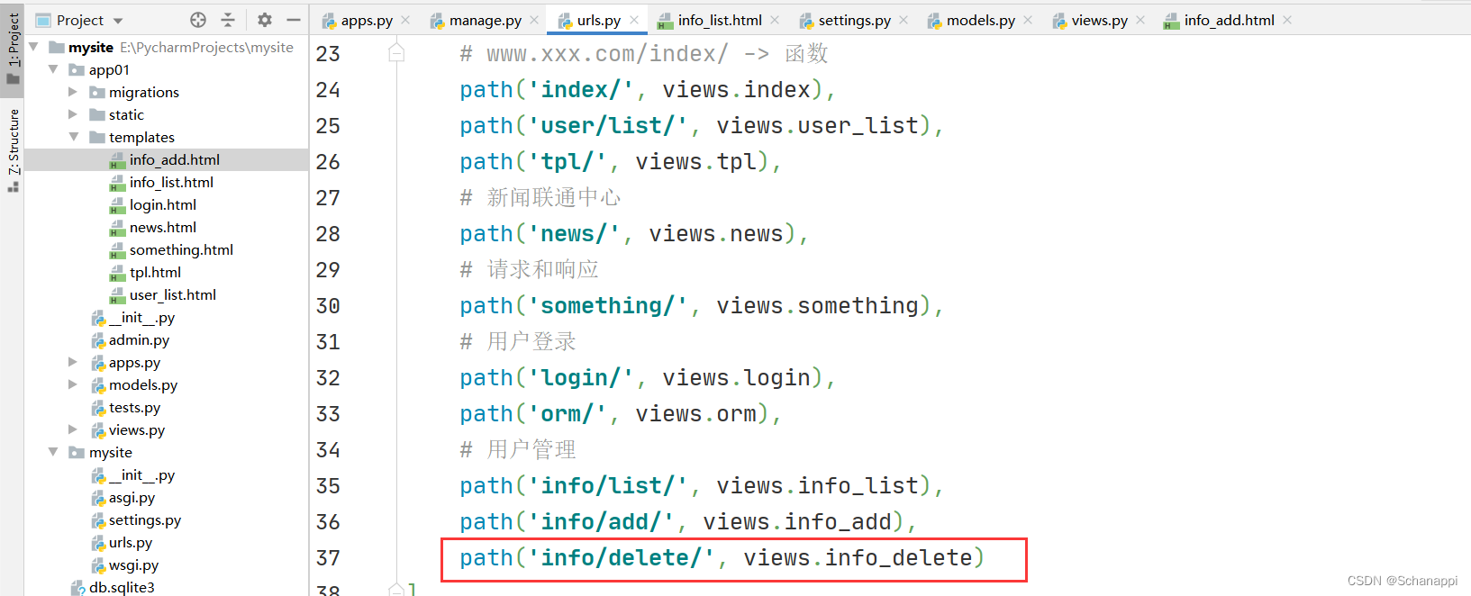Expand the migrations folder
Viewport: 1471px width, 596px height.
pos(73,92)
